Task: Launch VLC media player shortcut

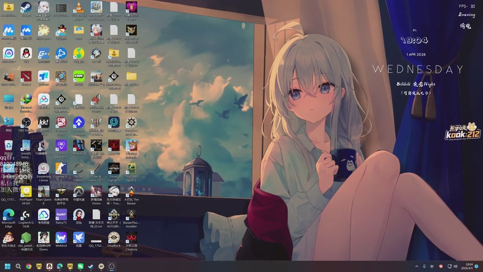Action: [x=79, y=10]
